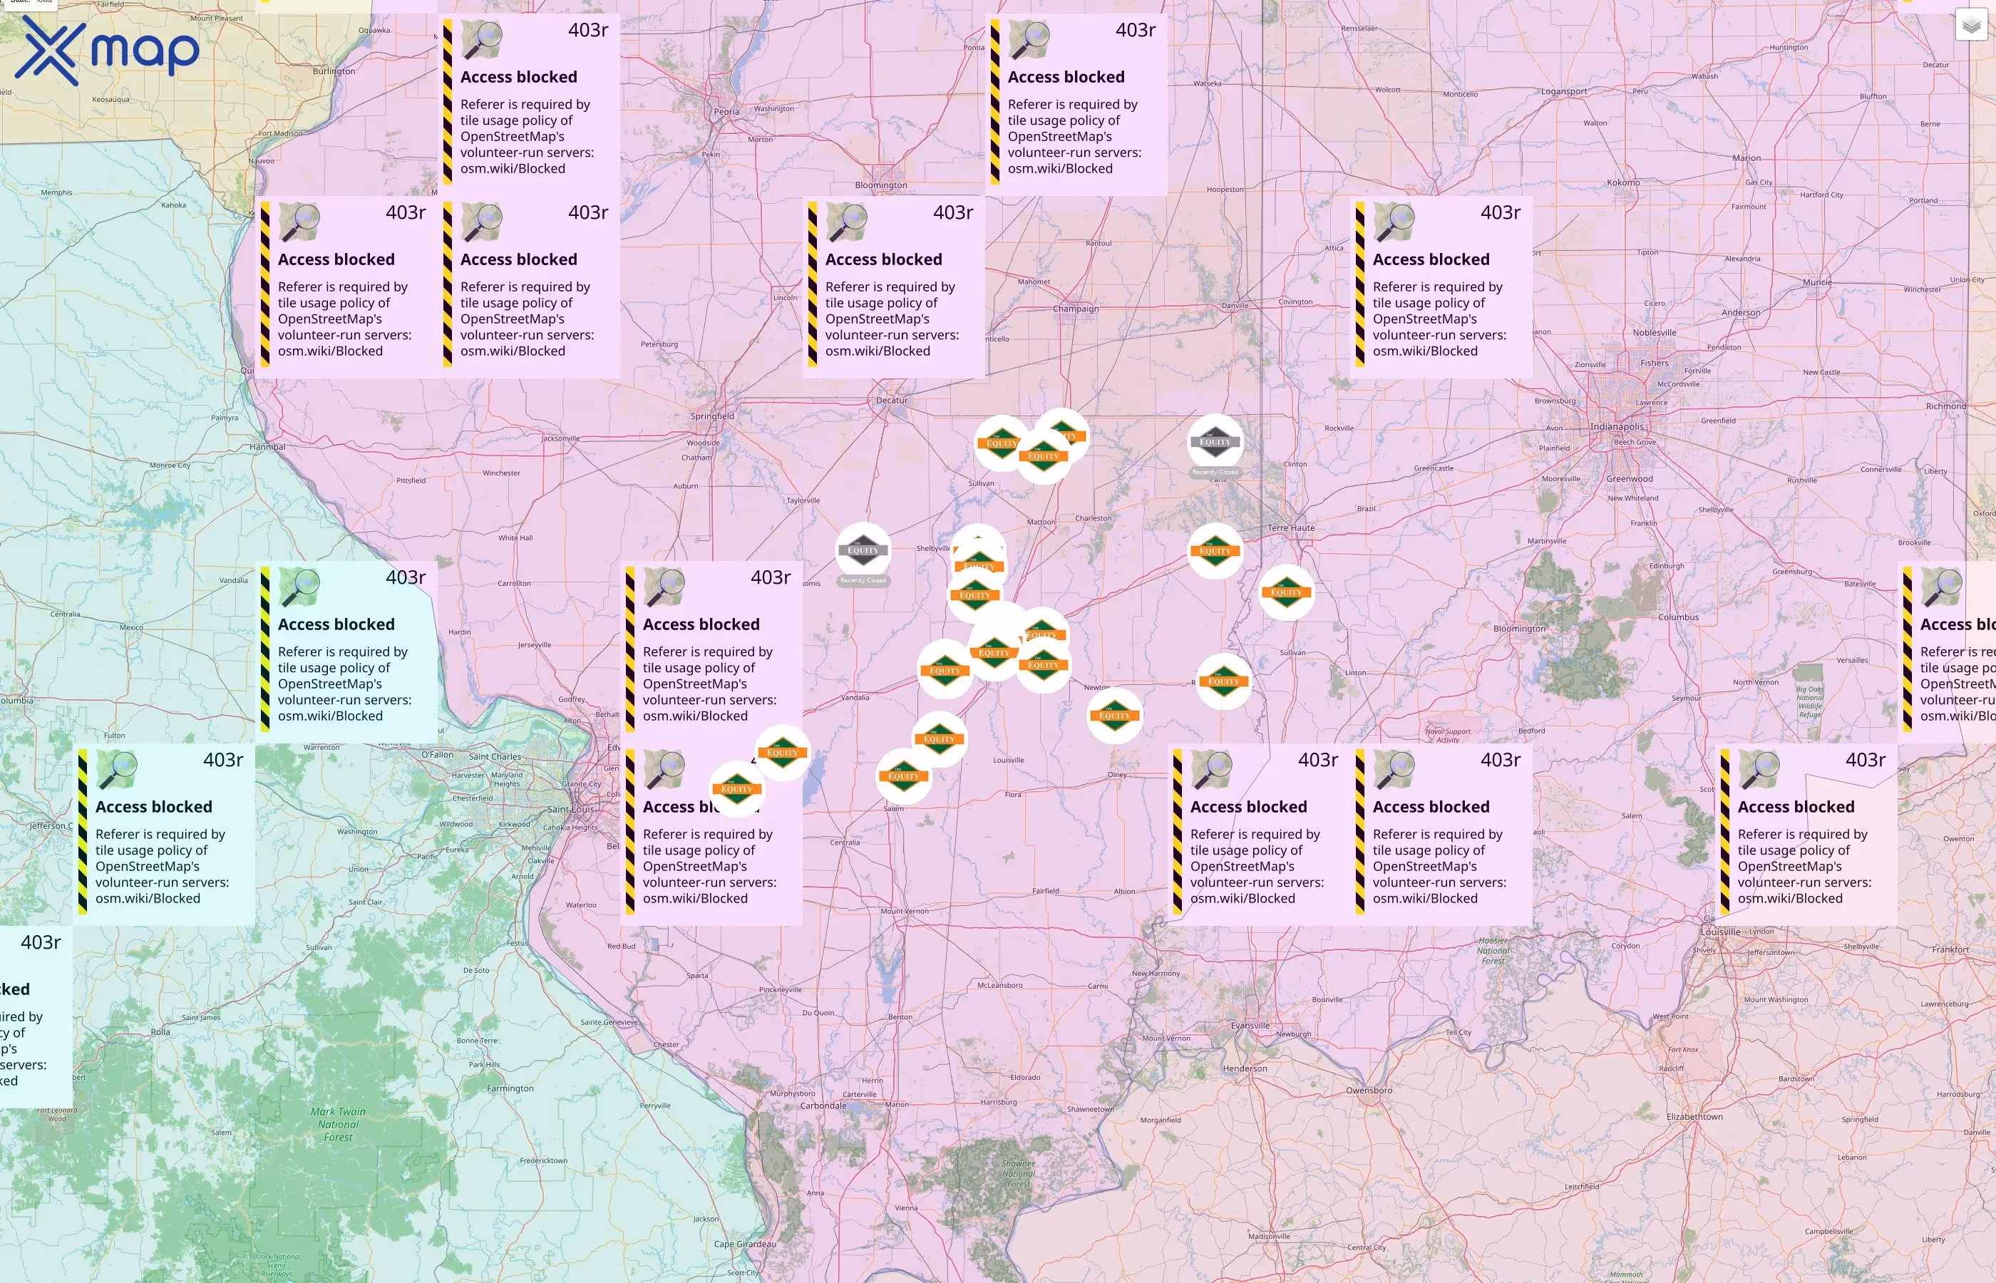Click the Hannibal town label

click(x=267, y=448)
